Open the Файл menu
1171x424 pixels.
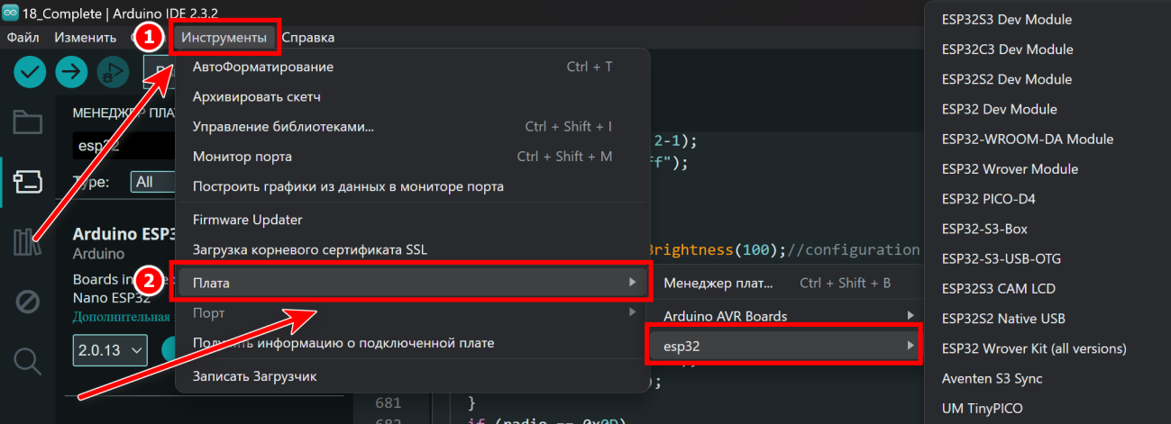23,38
